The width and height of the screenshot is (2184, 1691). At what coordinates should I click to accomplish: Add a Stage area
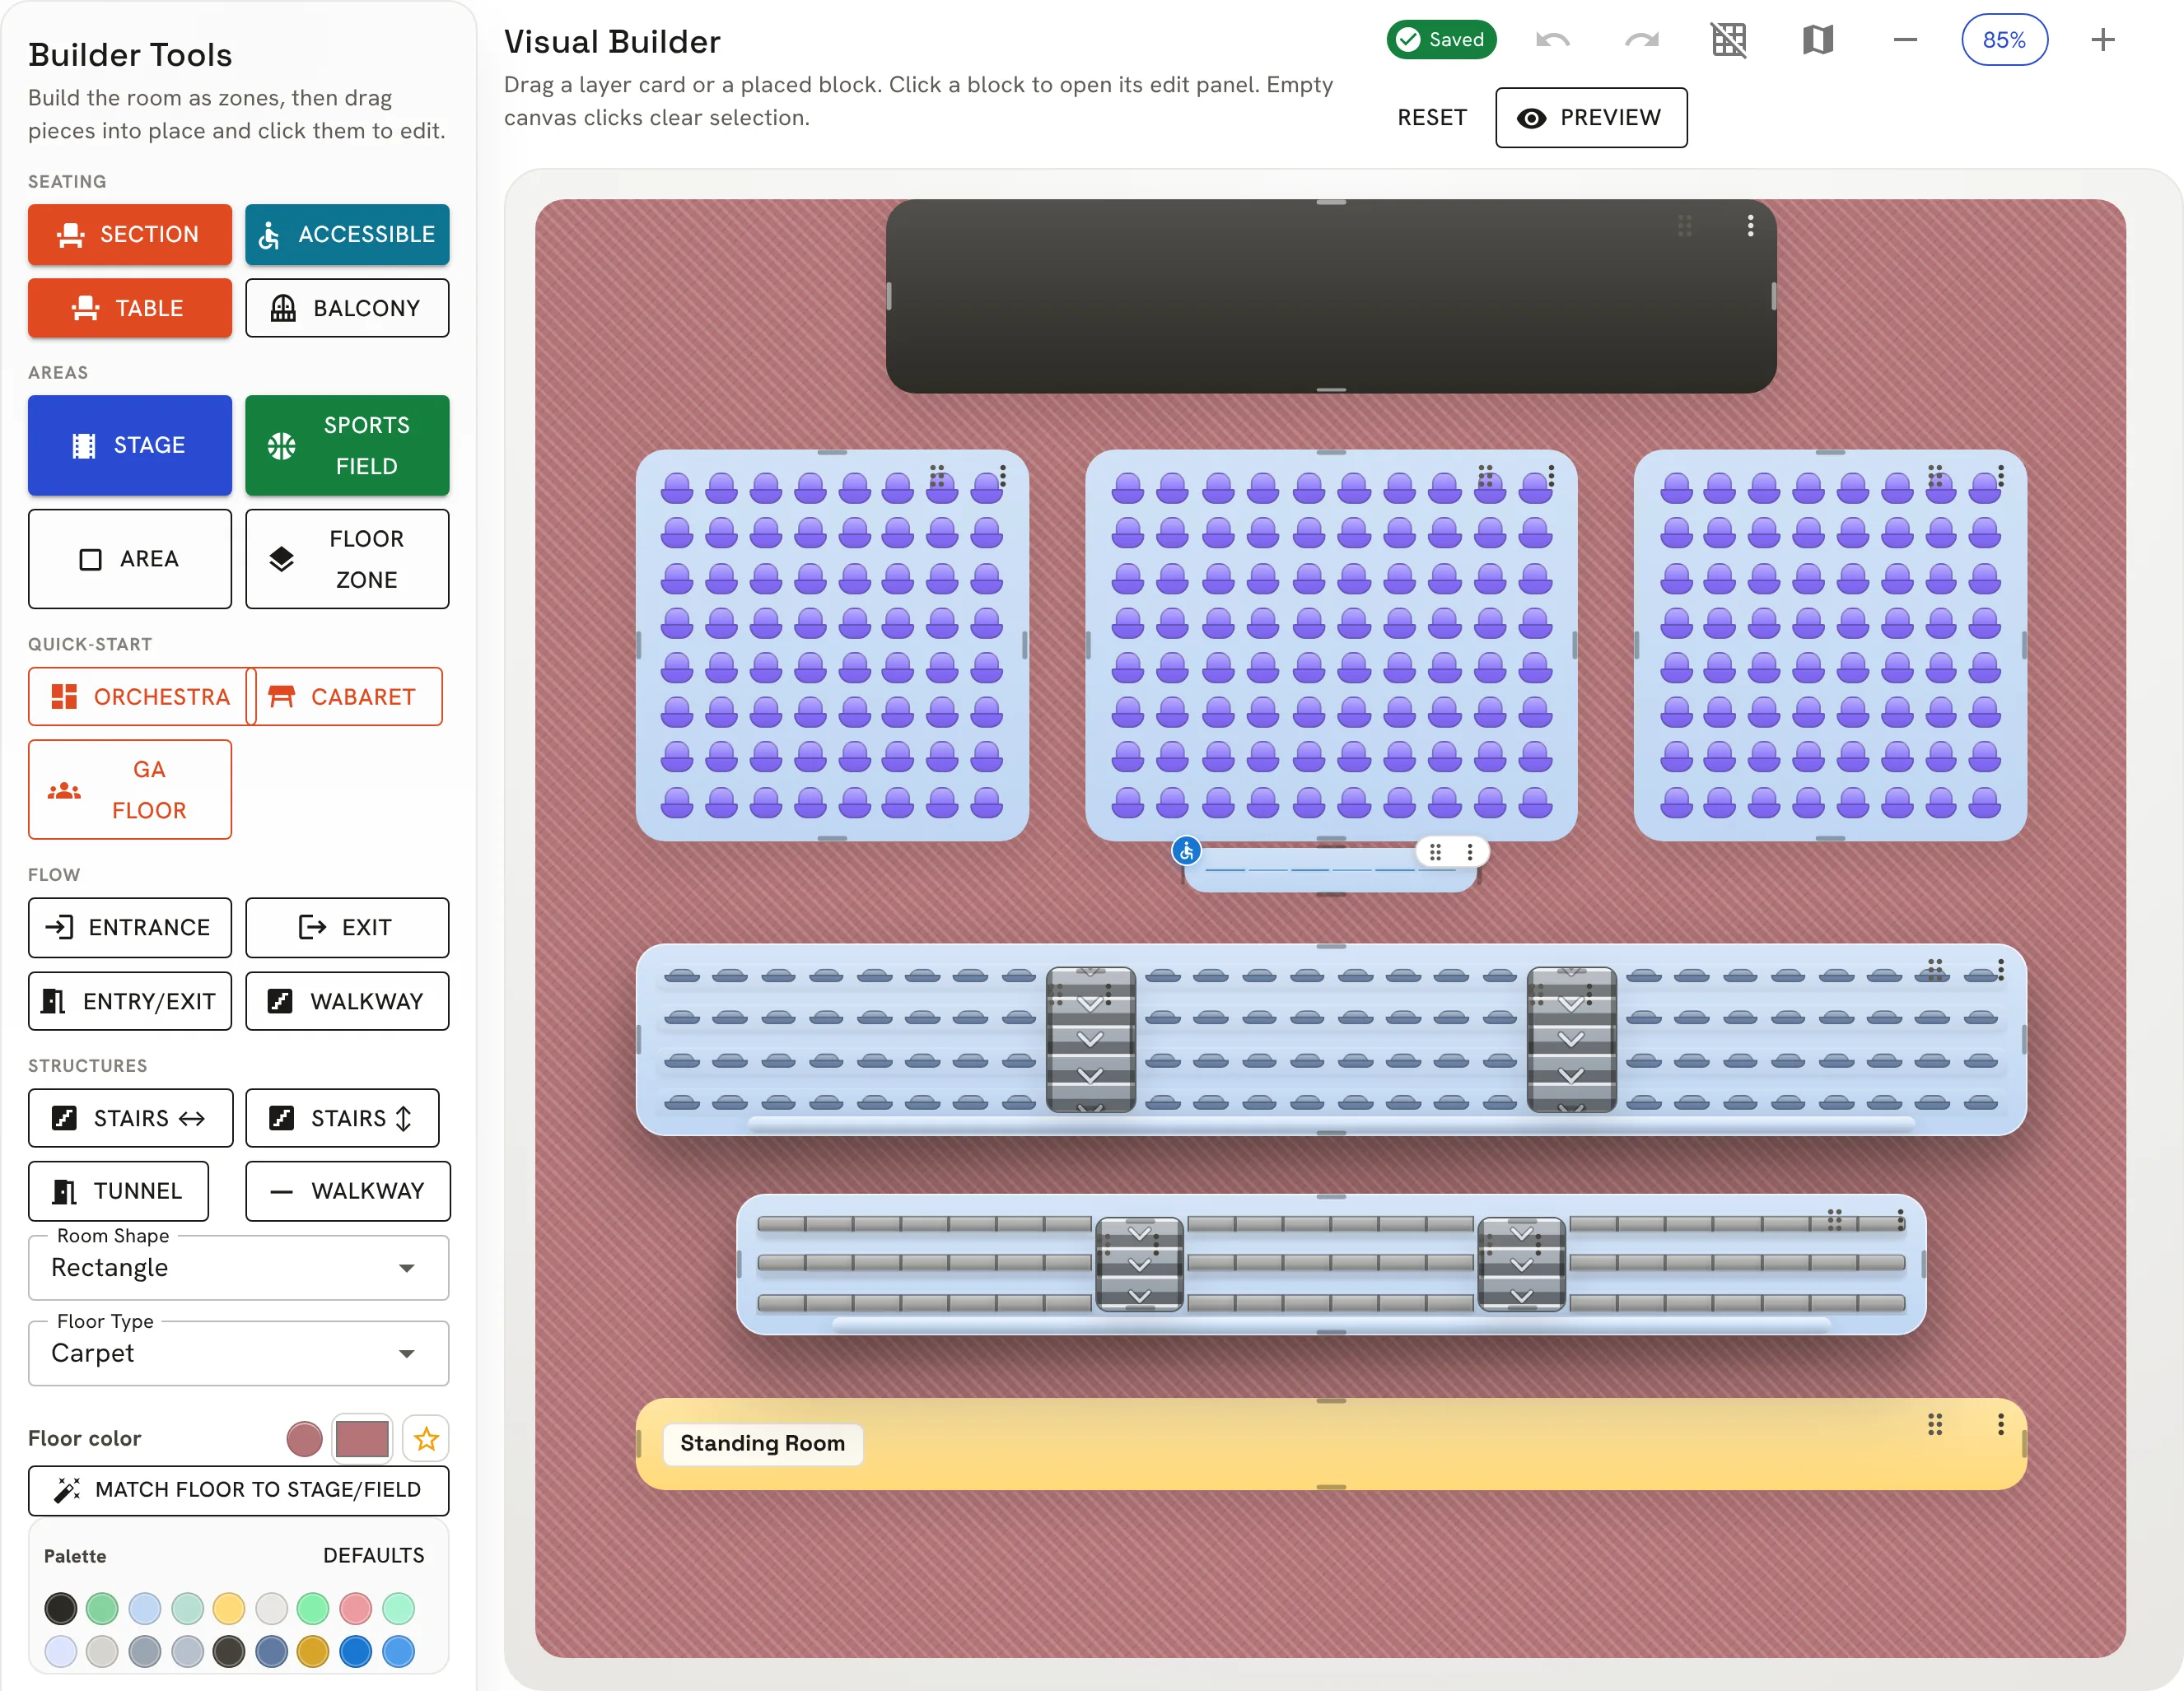pyautogui.click(x=130, y=445)
